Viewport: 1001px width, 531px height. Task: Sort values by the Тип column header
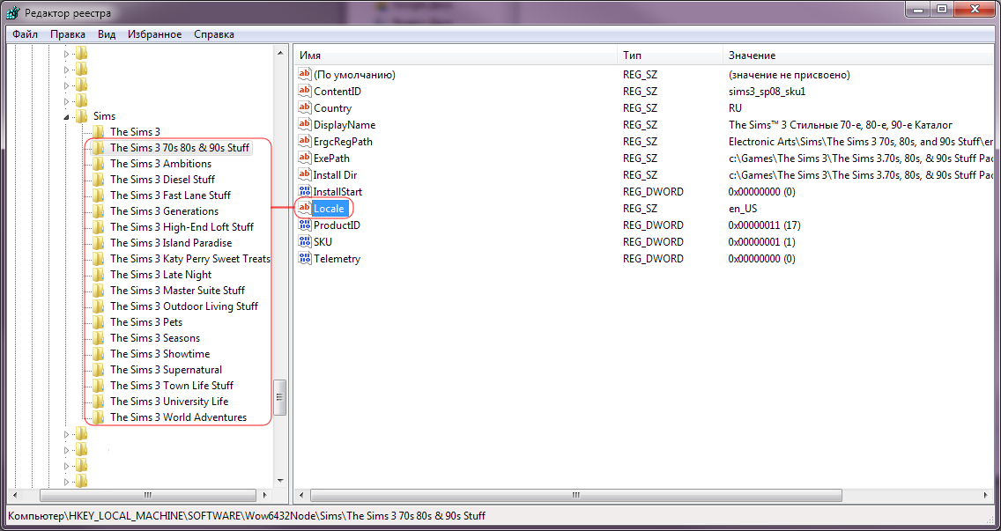pos(670,55)
